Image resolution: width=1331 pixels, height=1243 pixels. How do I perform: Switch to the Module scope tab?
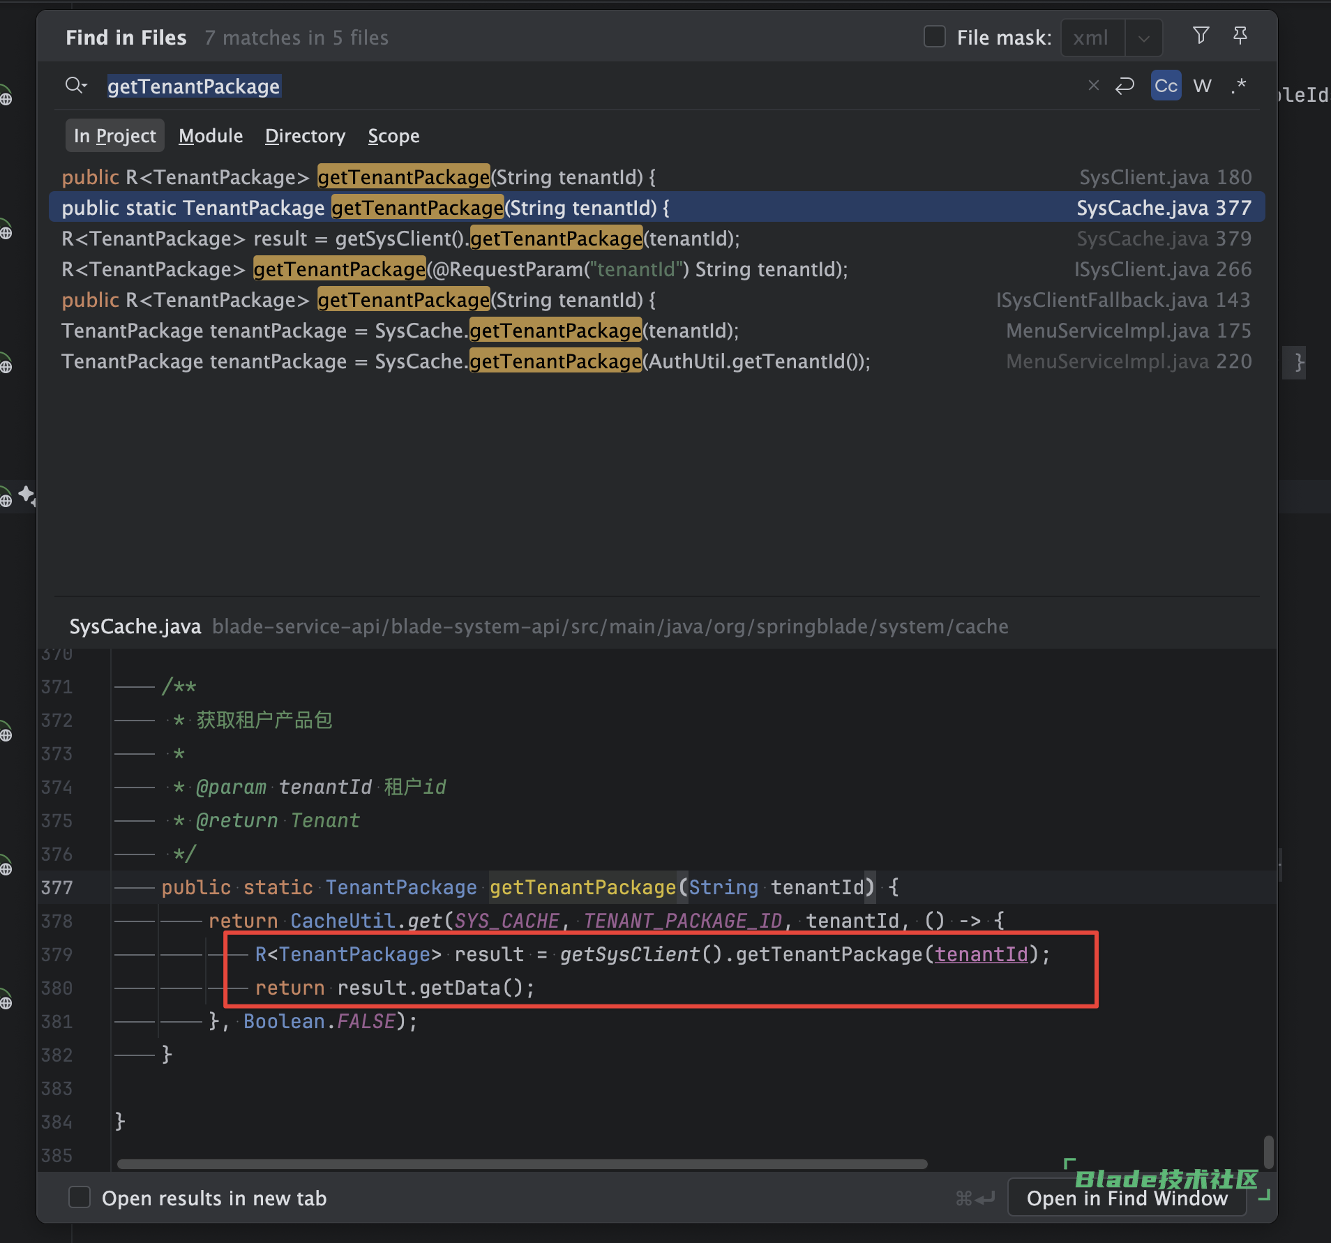[x=211, y=136]
